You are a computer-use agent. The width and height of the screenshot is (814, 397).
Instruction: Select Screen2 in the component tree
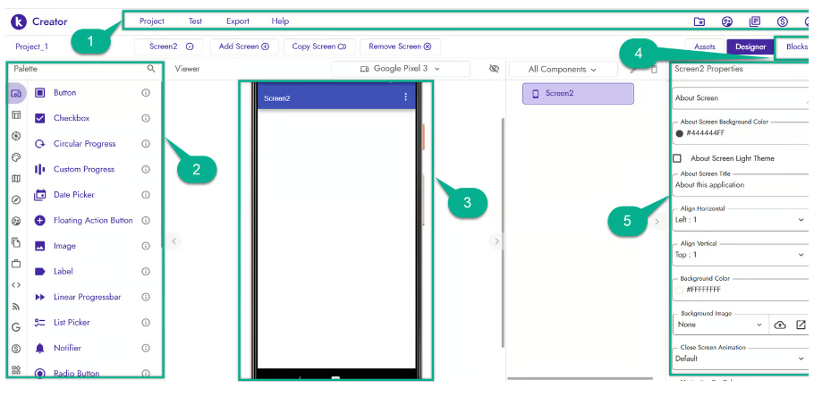click(x=578, y=93)
